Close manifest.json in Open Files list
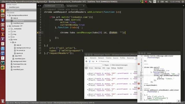This screenshot has height=104, width=185. pos(8,7)
